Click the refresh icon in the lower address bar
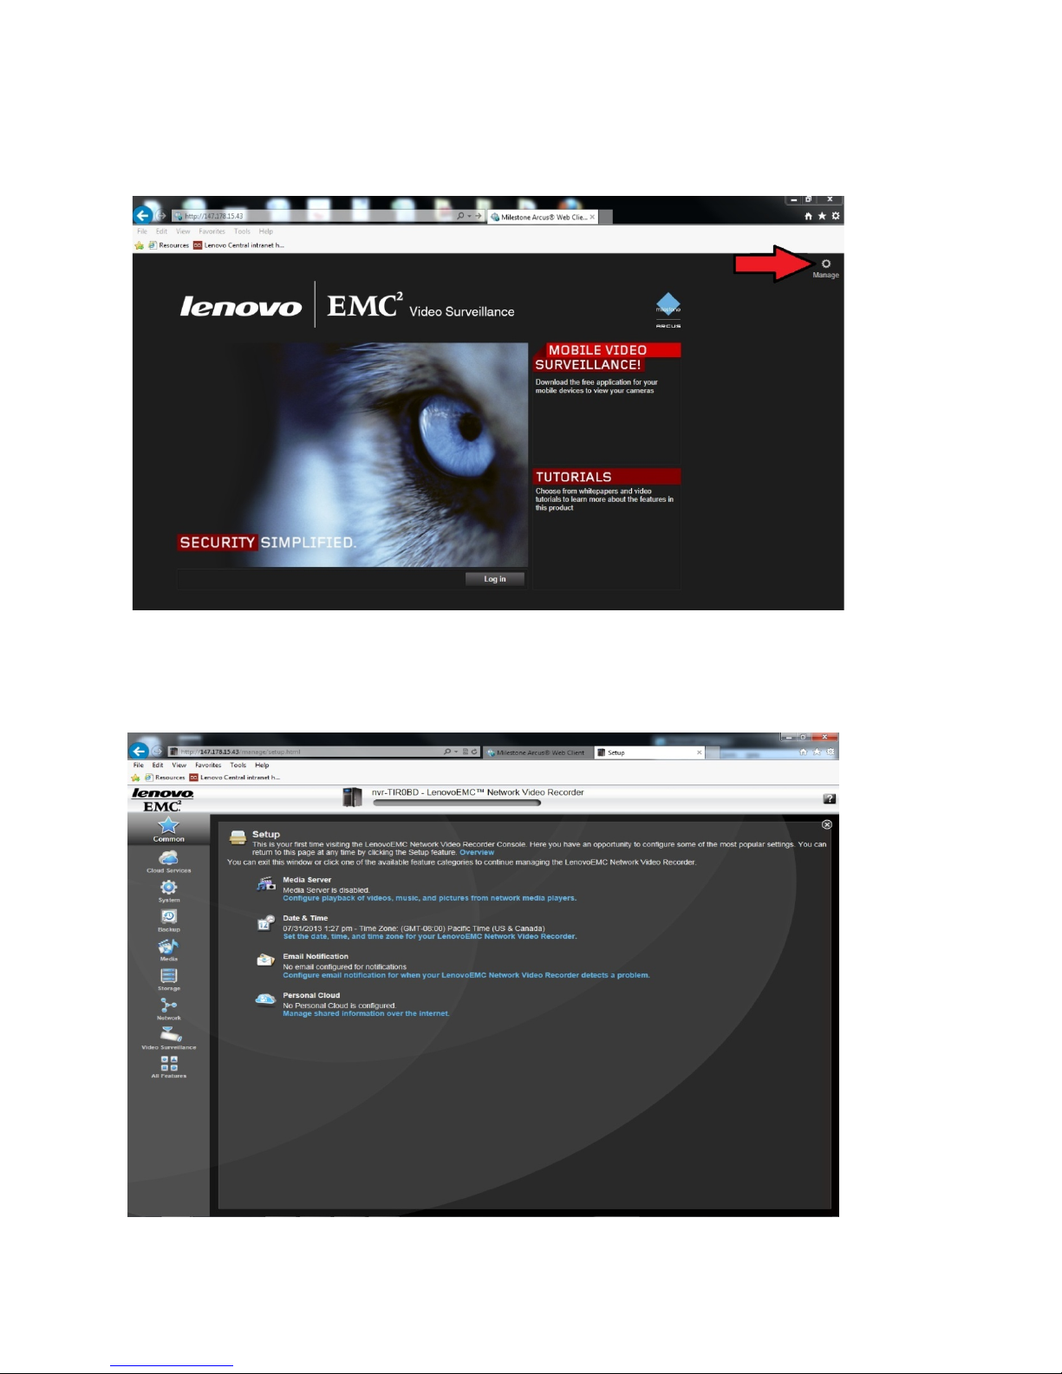Viewport: 1062px width, 1374px height. [475, 752]
